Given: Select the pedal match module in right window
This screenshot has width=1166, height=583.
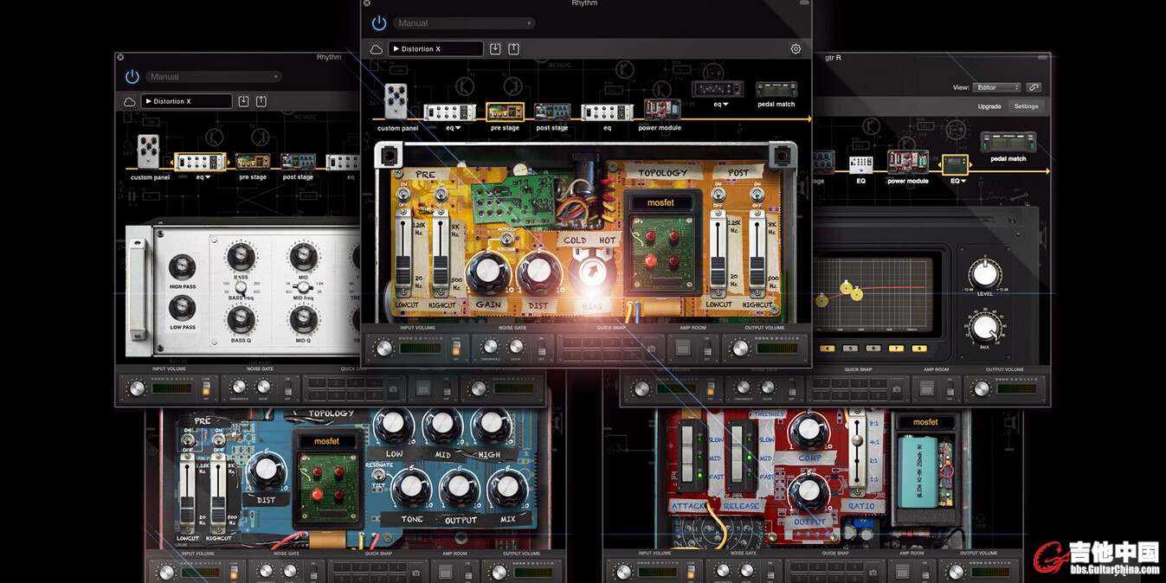Looking at the screenshot, I should 1008,143.
